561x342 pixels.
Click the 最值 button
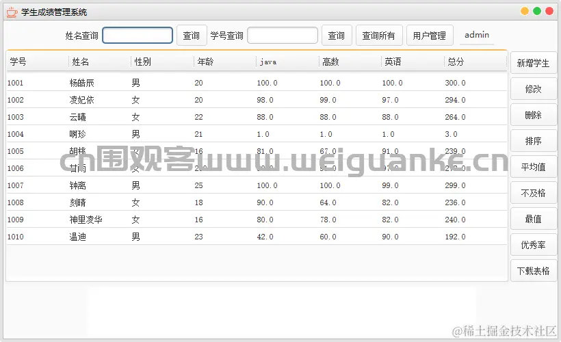[x=534, y=219]
